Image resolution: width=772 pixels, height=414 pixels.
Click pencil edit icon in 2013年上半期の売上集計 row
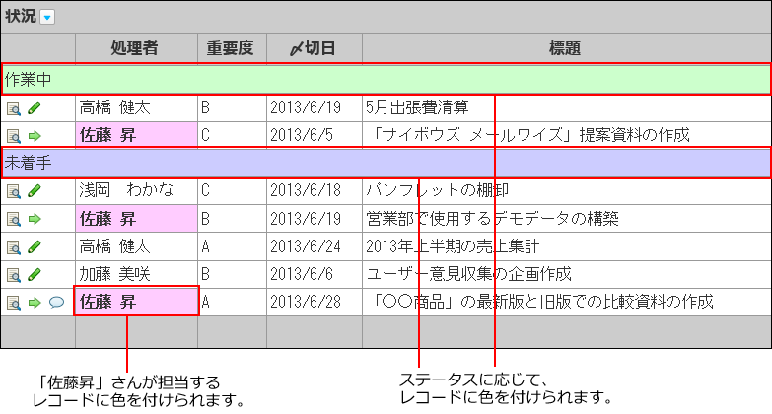34,246
